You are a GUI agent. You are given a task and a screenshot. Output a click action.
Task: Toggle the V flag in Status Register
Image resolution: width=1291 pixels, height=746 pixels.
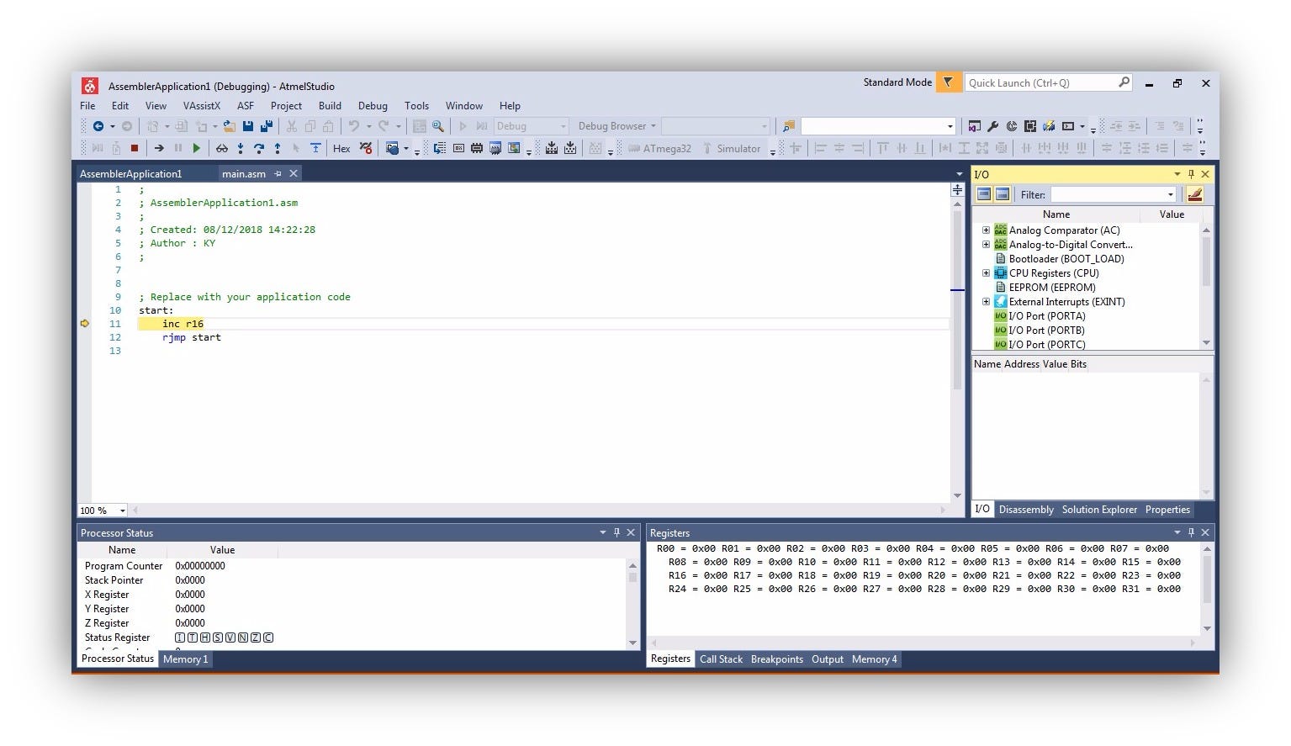click(x=230, y=638)
